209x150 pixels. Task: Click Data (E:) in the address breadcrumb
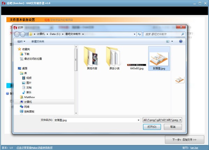(55, 34)
